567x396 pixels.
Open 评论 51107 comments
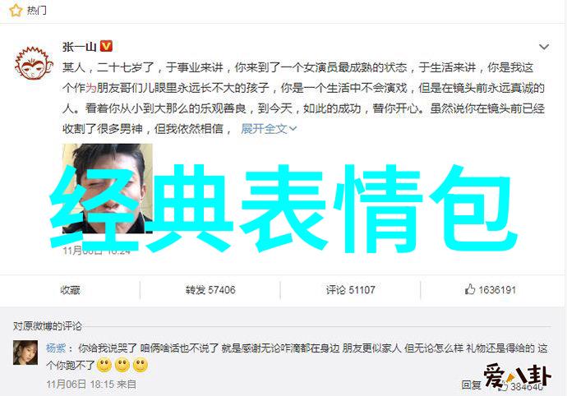[x=350, y=290]
